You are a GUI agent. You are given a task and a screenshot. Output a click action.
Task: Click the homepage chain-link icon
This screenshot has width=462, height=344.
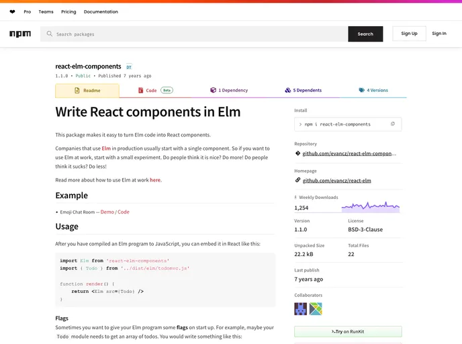pyautogui.click(x=297, y=180)
